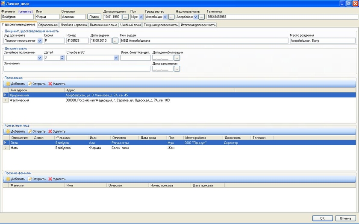Expand the Семейное положение combo box

click(40, 58)
